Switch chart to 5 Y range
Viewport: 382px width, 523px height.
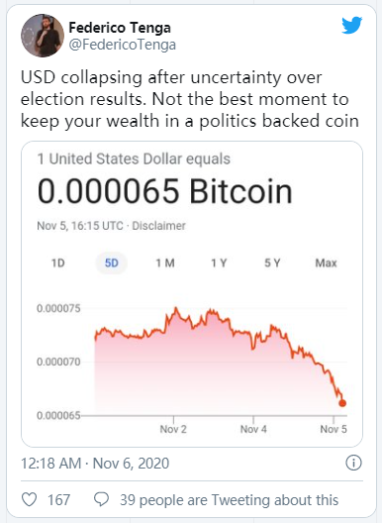pos(272,263)
